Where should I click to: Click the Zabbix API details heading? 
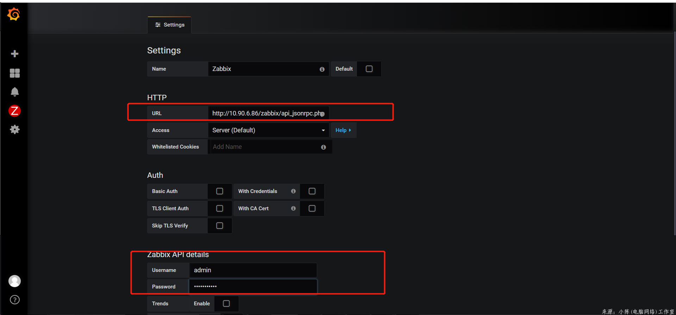tap(178, 255)
